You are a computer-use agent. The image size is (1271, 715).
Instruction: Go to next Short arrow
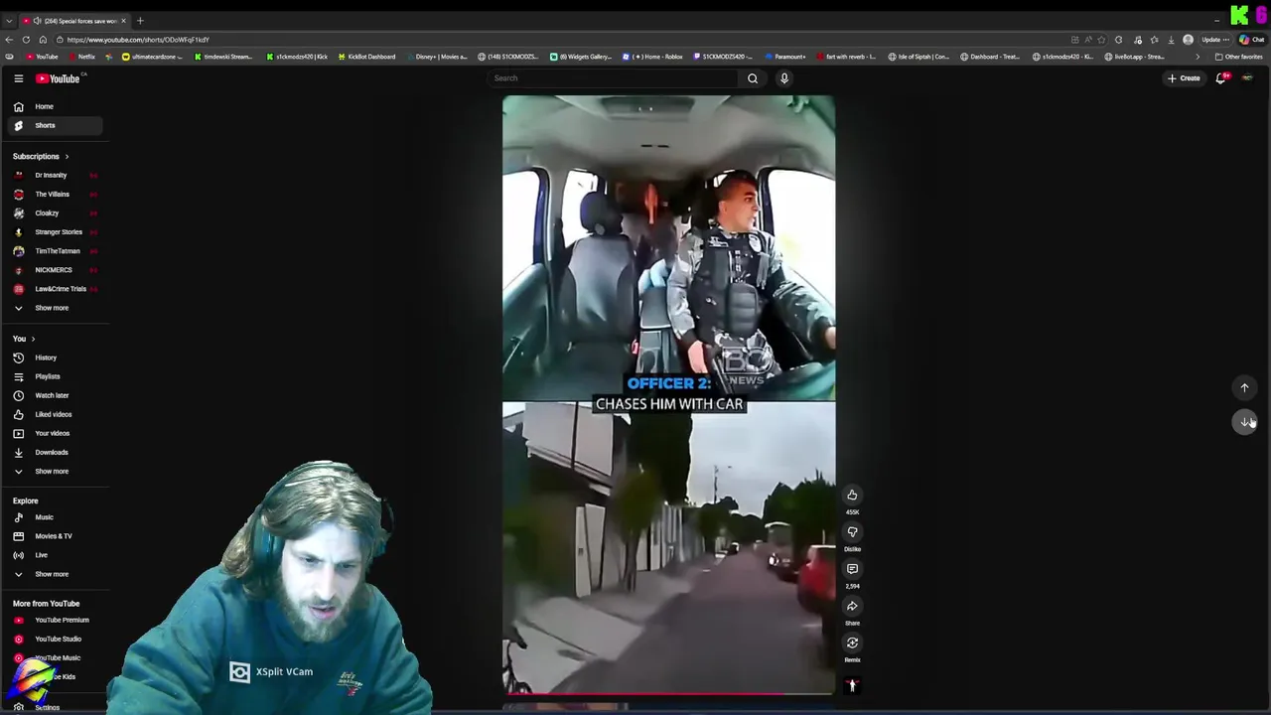[x=1244, y=422]
